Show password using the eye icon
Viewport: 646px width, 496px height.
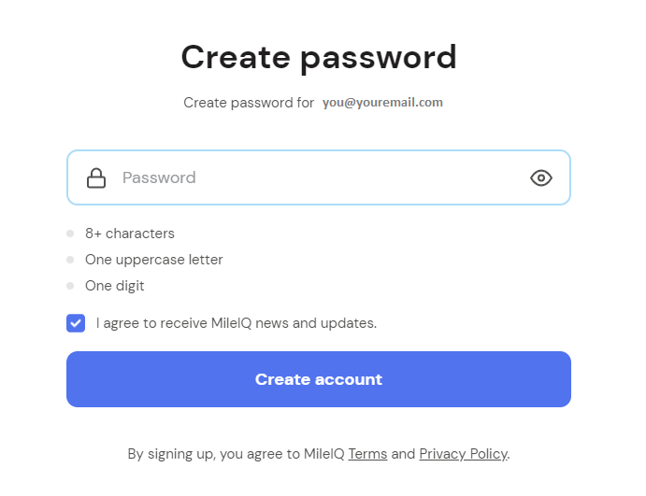click(x=541, y=177)
